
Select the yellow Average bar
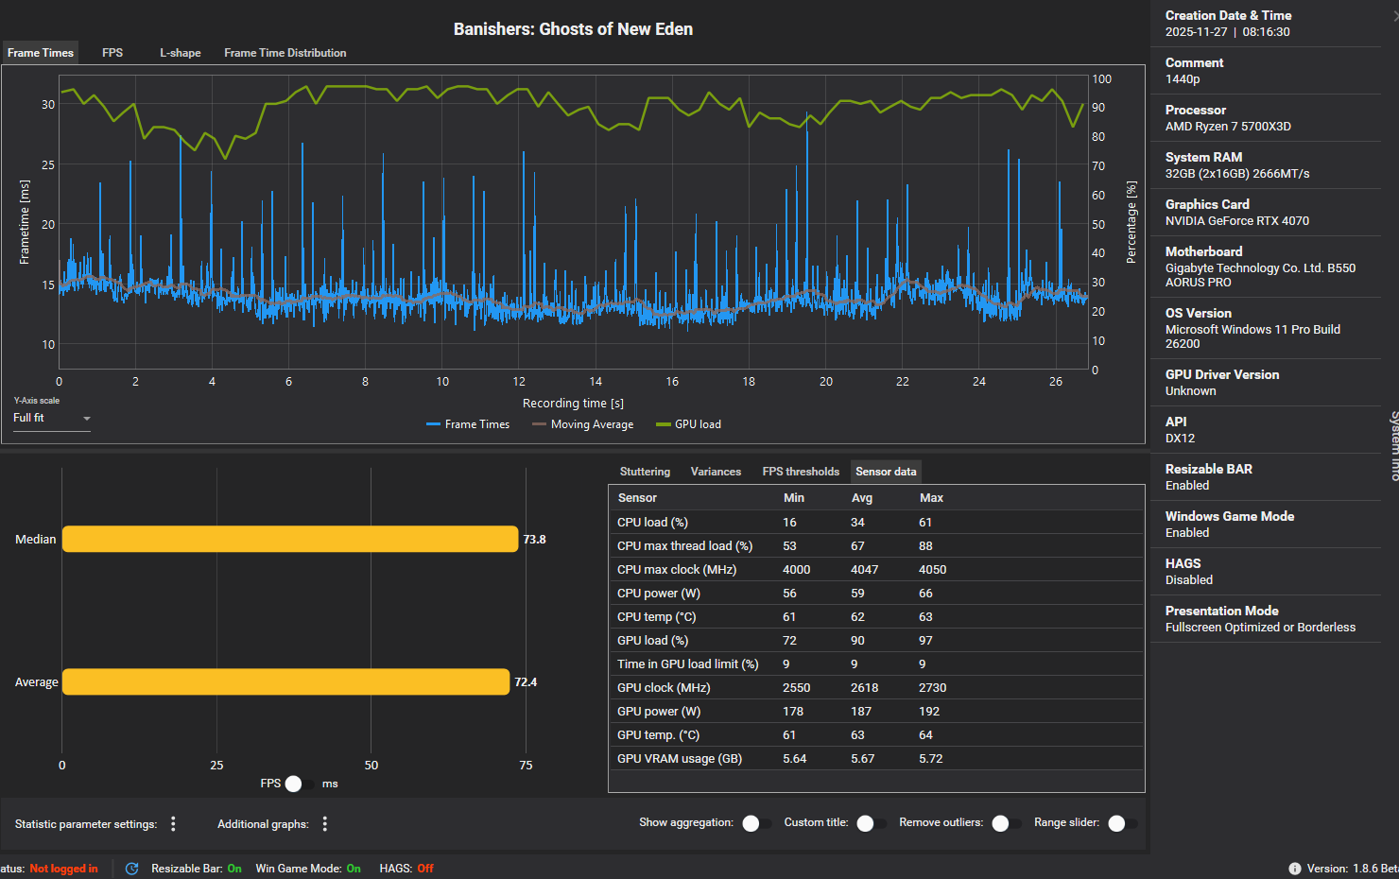[x=286, y=681]
